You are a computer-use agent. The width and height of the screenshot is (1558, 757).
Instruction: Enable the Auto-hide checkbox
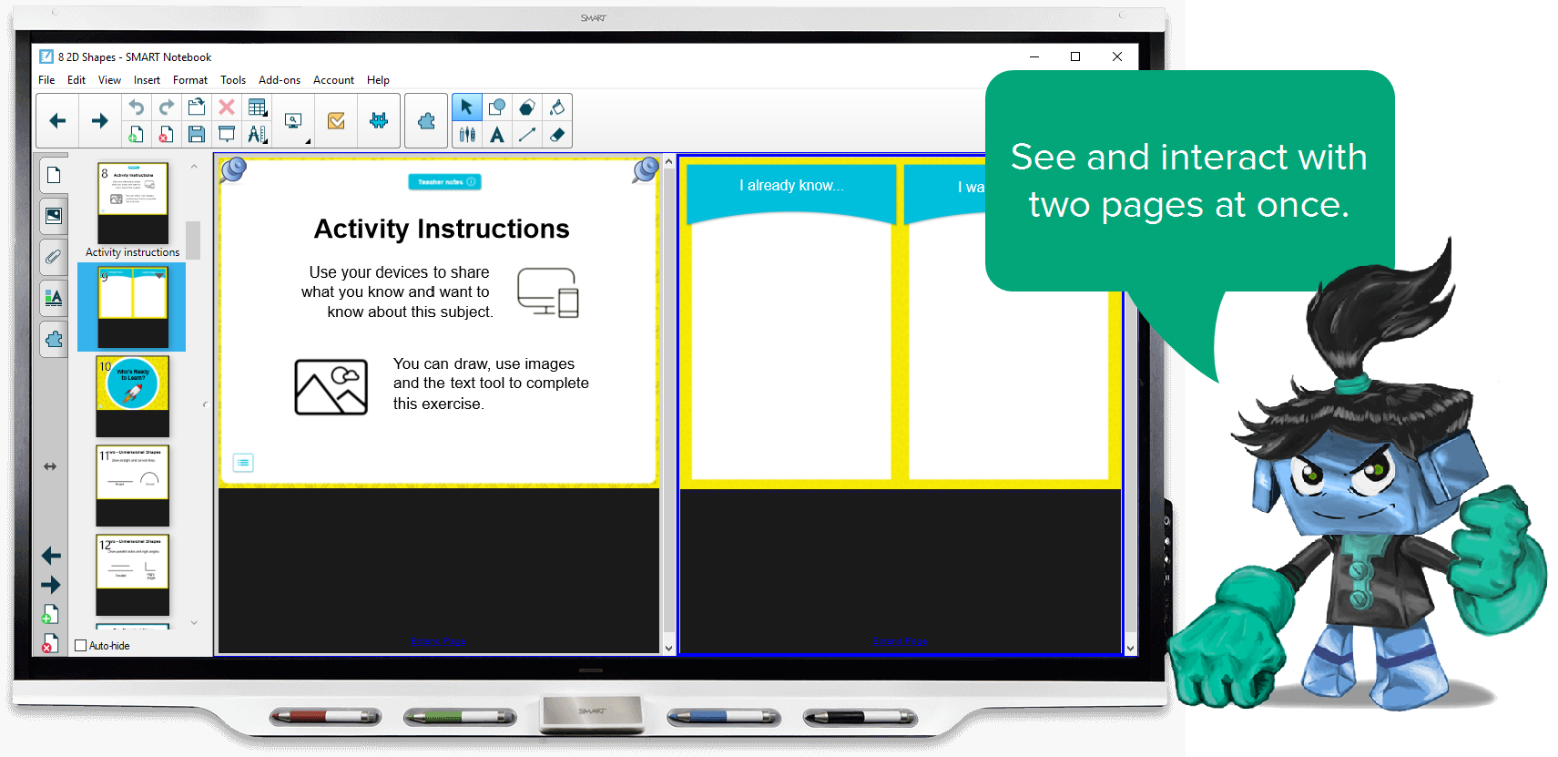pos(80,646)
